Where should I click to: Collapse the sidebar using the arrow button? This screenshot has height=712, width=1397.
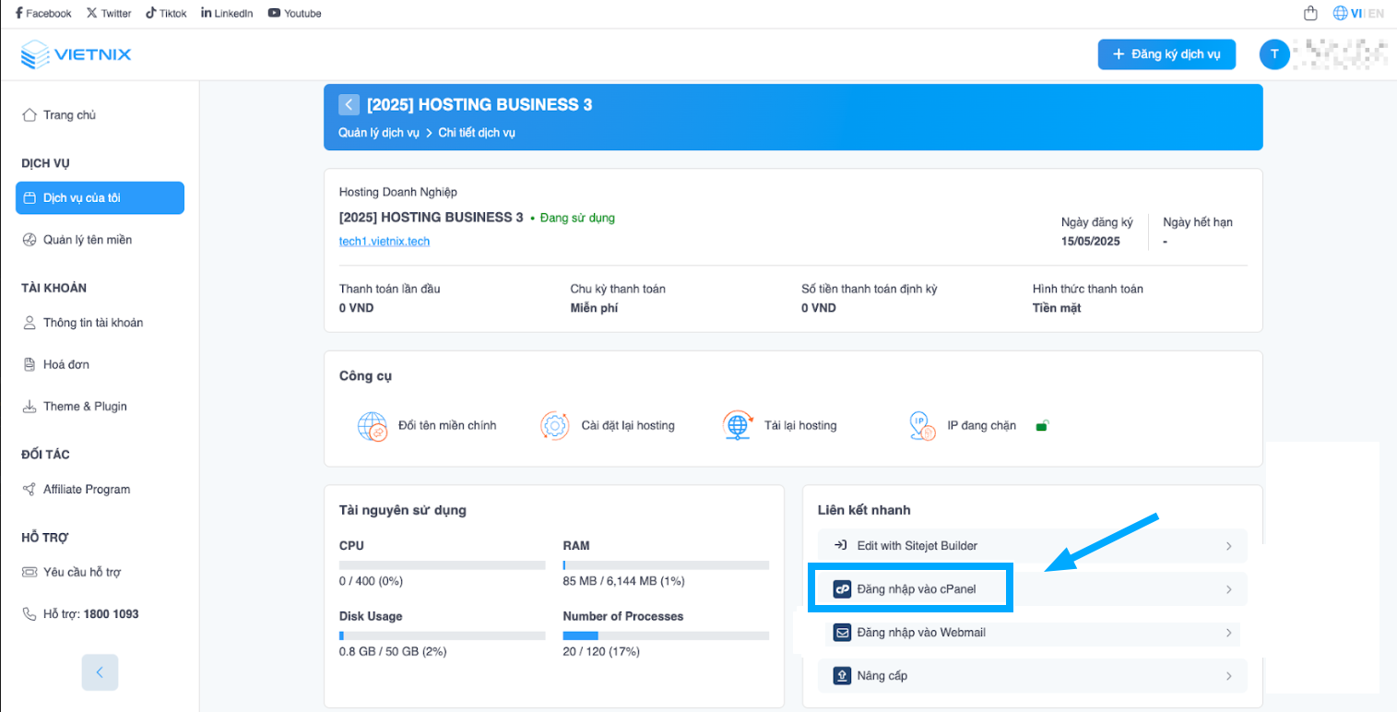[x=100, y=672]
